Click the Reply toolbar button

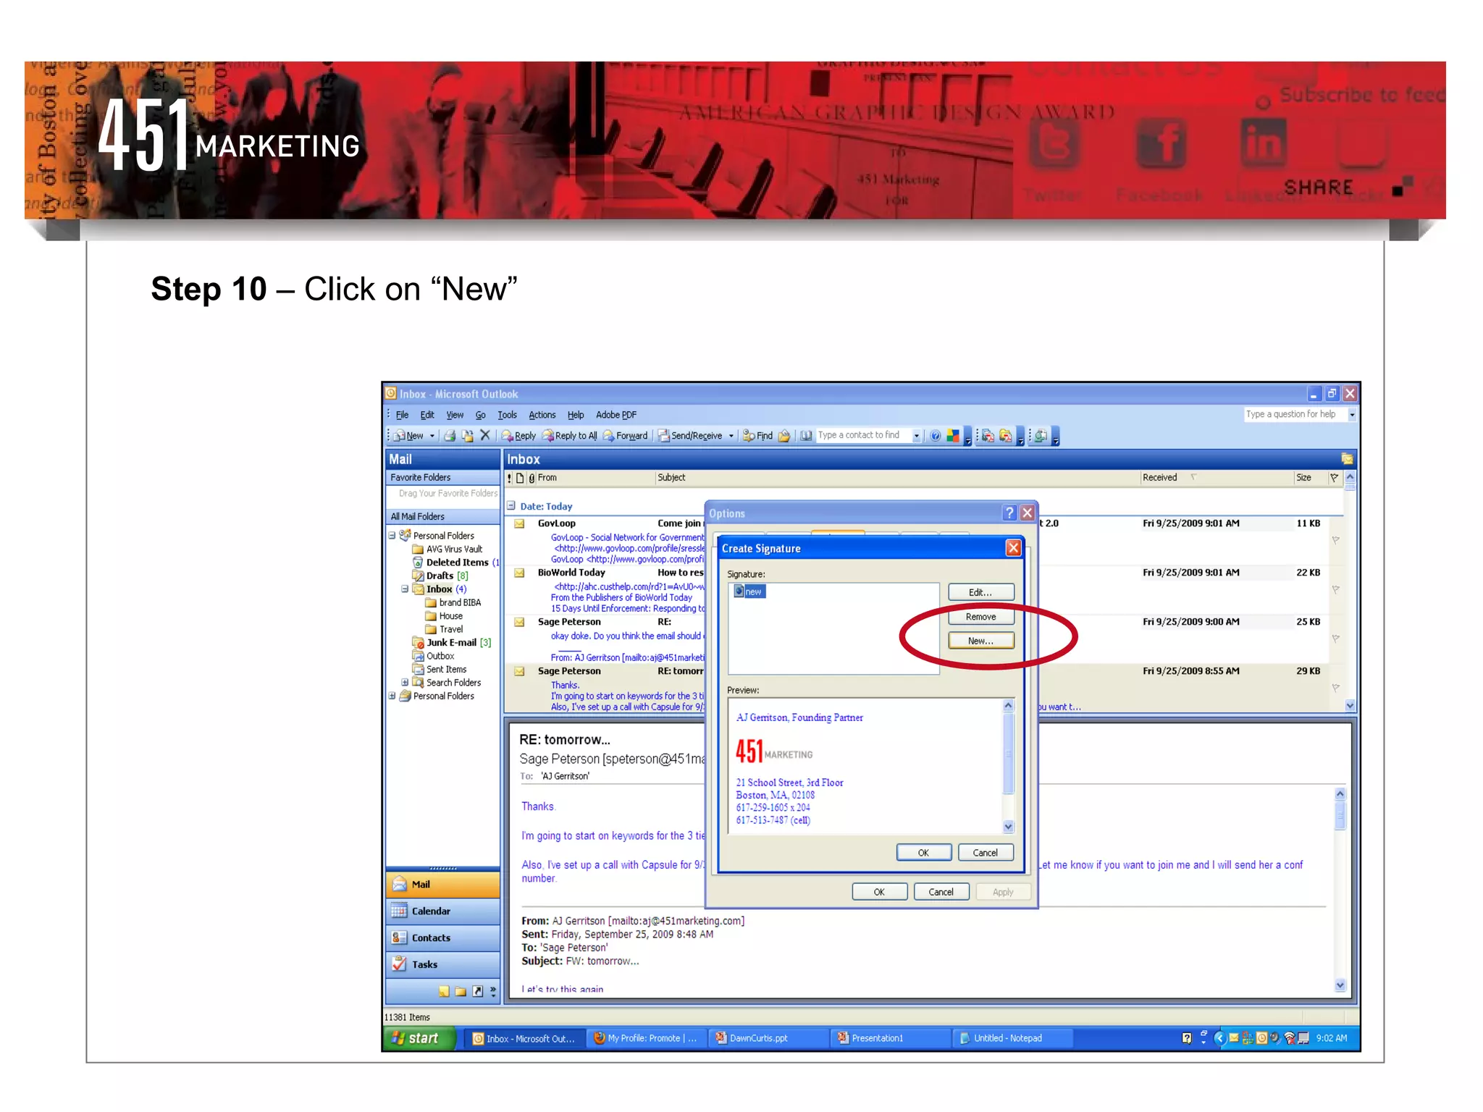click(x=519, y=436)
